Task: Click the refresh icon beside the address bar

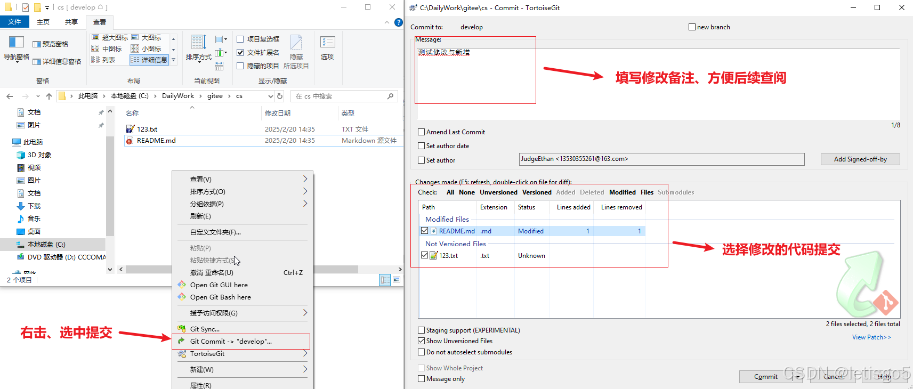Action: click(280, 96)
